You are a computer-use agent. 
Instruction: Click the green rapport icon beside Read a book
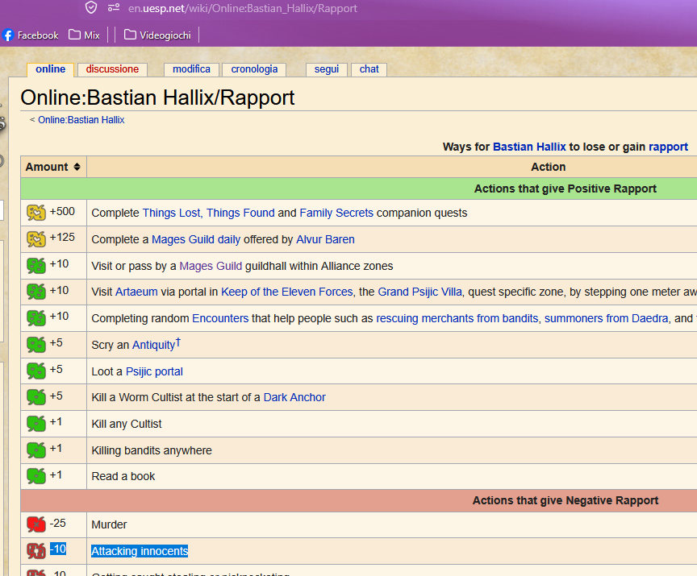pos(36,476)
